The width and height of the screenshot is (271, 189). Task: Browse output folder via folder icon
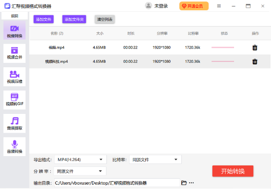click(184, 183)
